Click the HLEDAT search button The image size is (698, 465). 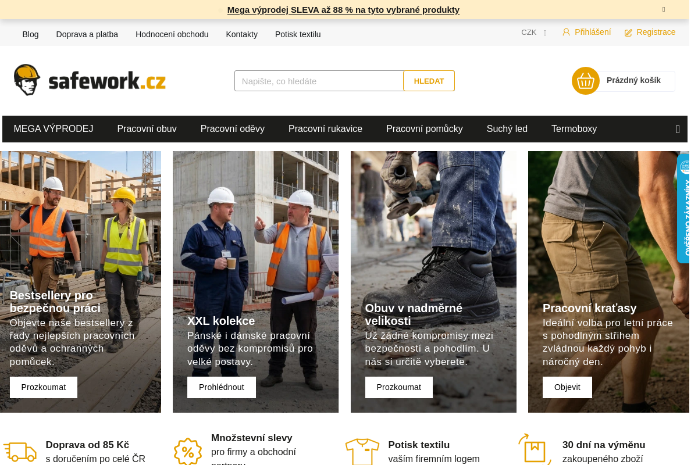click(x=429, y=81)
